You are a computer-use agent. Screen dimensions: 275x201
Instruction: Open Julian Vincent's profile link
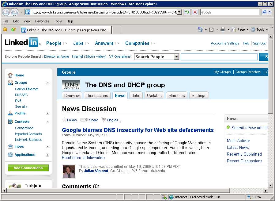click(96, 171)
